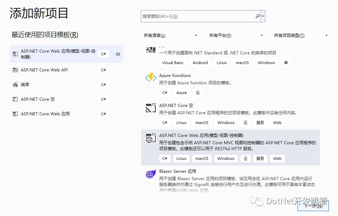The width and height of the screenshot is (338, 216).
Task: Click C# tag on recent ASP.NET Core 空 row
Action: (103, 99)
